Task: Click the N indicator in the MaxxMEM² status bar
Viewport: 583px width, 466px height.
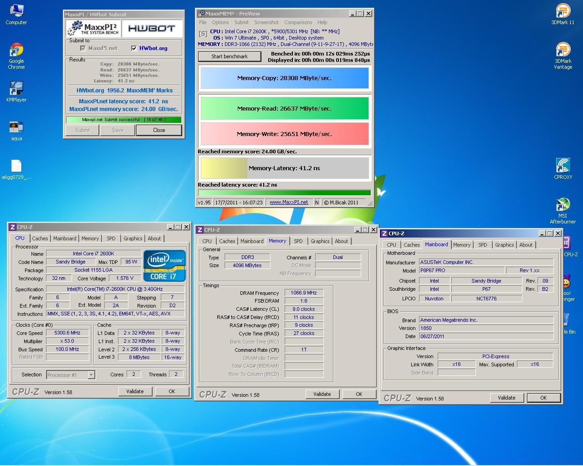Action: [x=317, y=203]
